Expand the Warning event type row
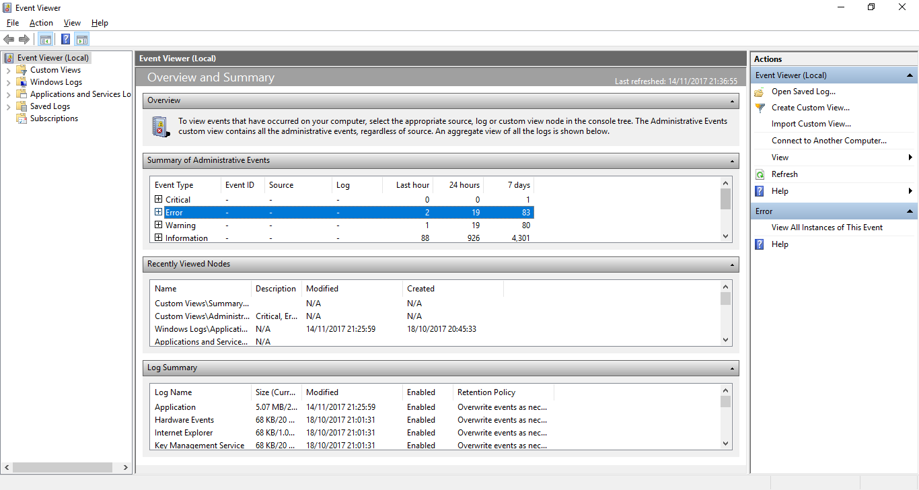919x490 pixels. point(159,225)
